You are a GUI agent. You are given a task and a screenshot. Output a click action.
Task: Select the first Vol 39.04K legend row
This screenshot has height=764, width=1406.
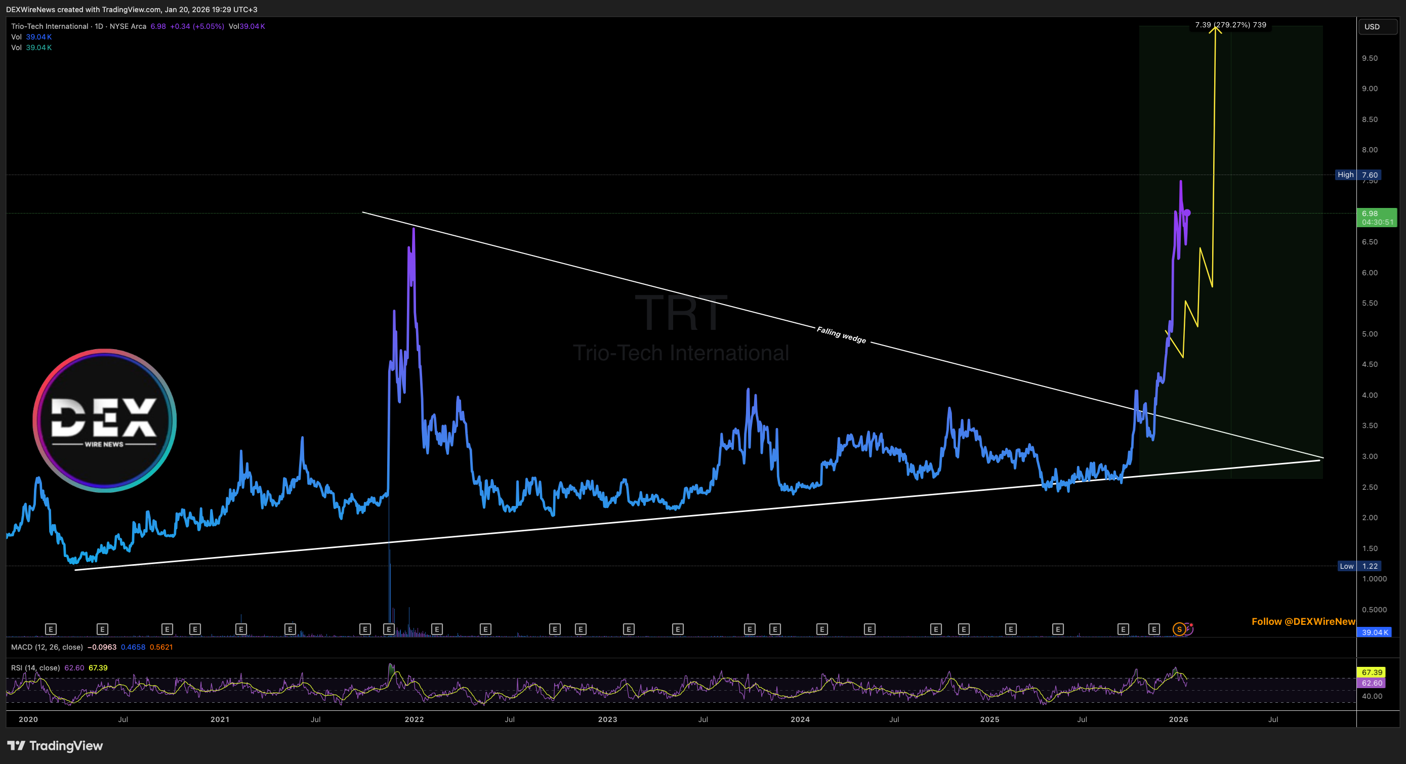tap(32, 37)
